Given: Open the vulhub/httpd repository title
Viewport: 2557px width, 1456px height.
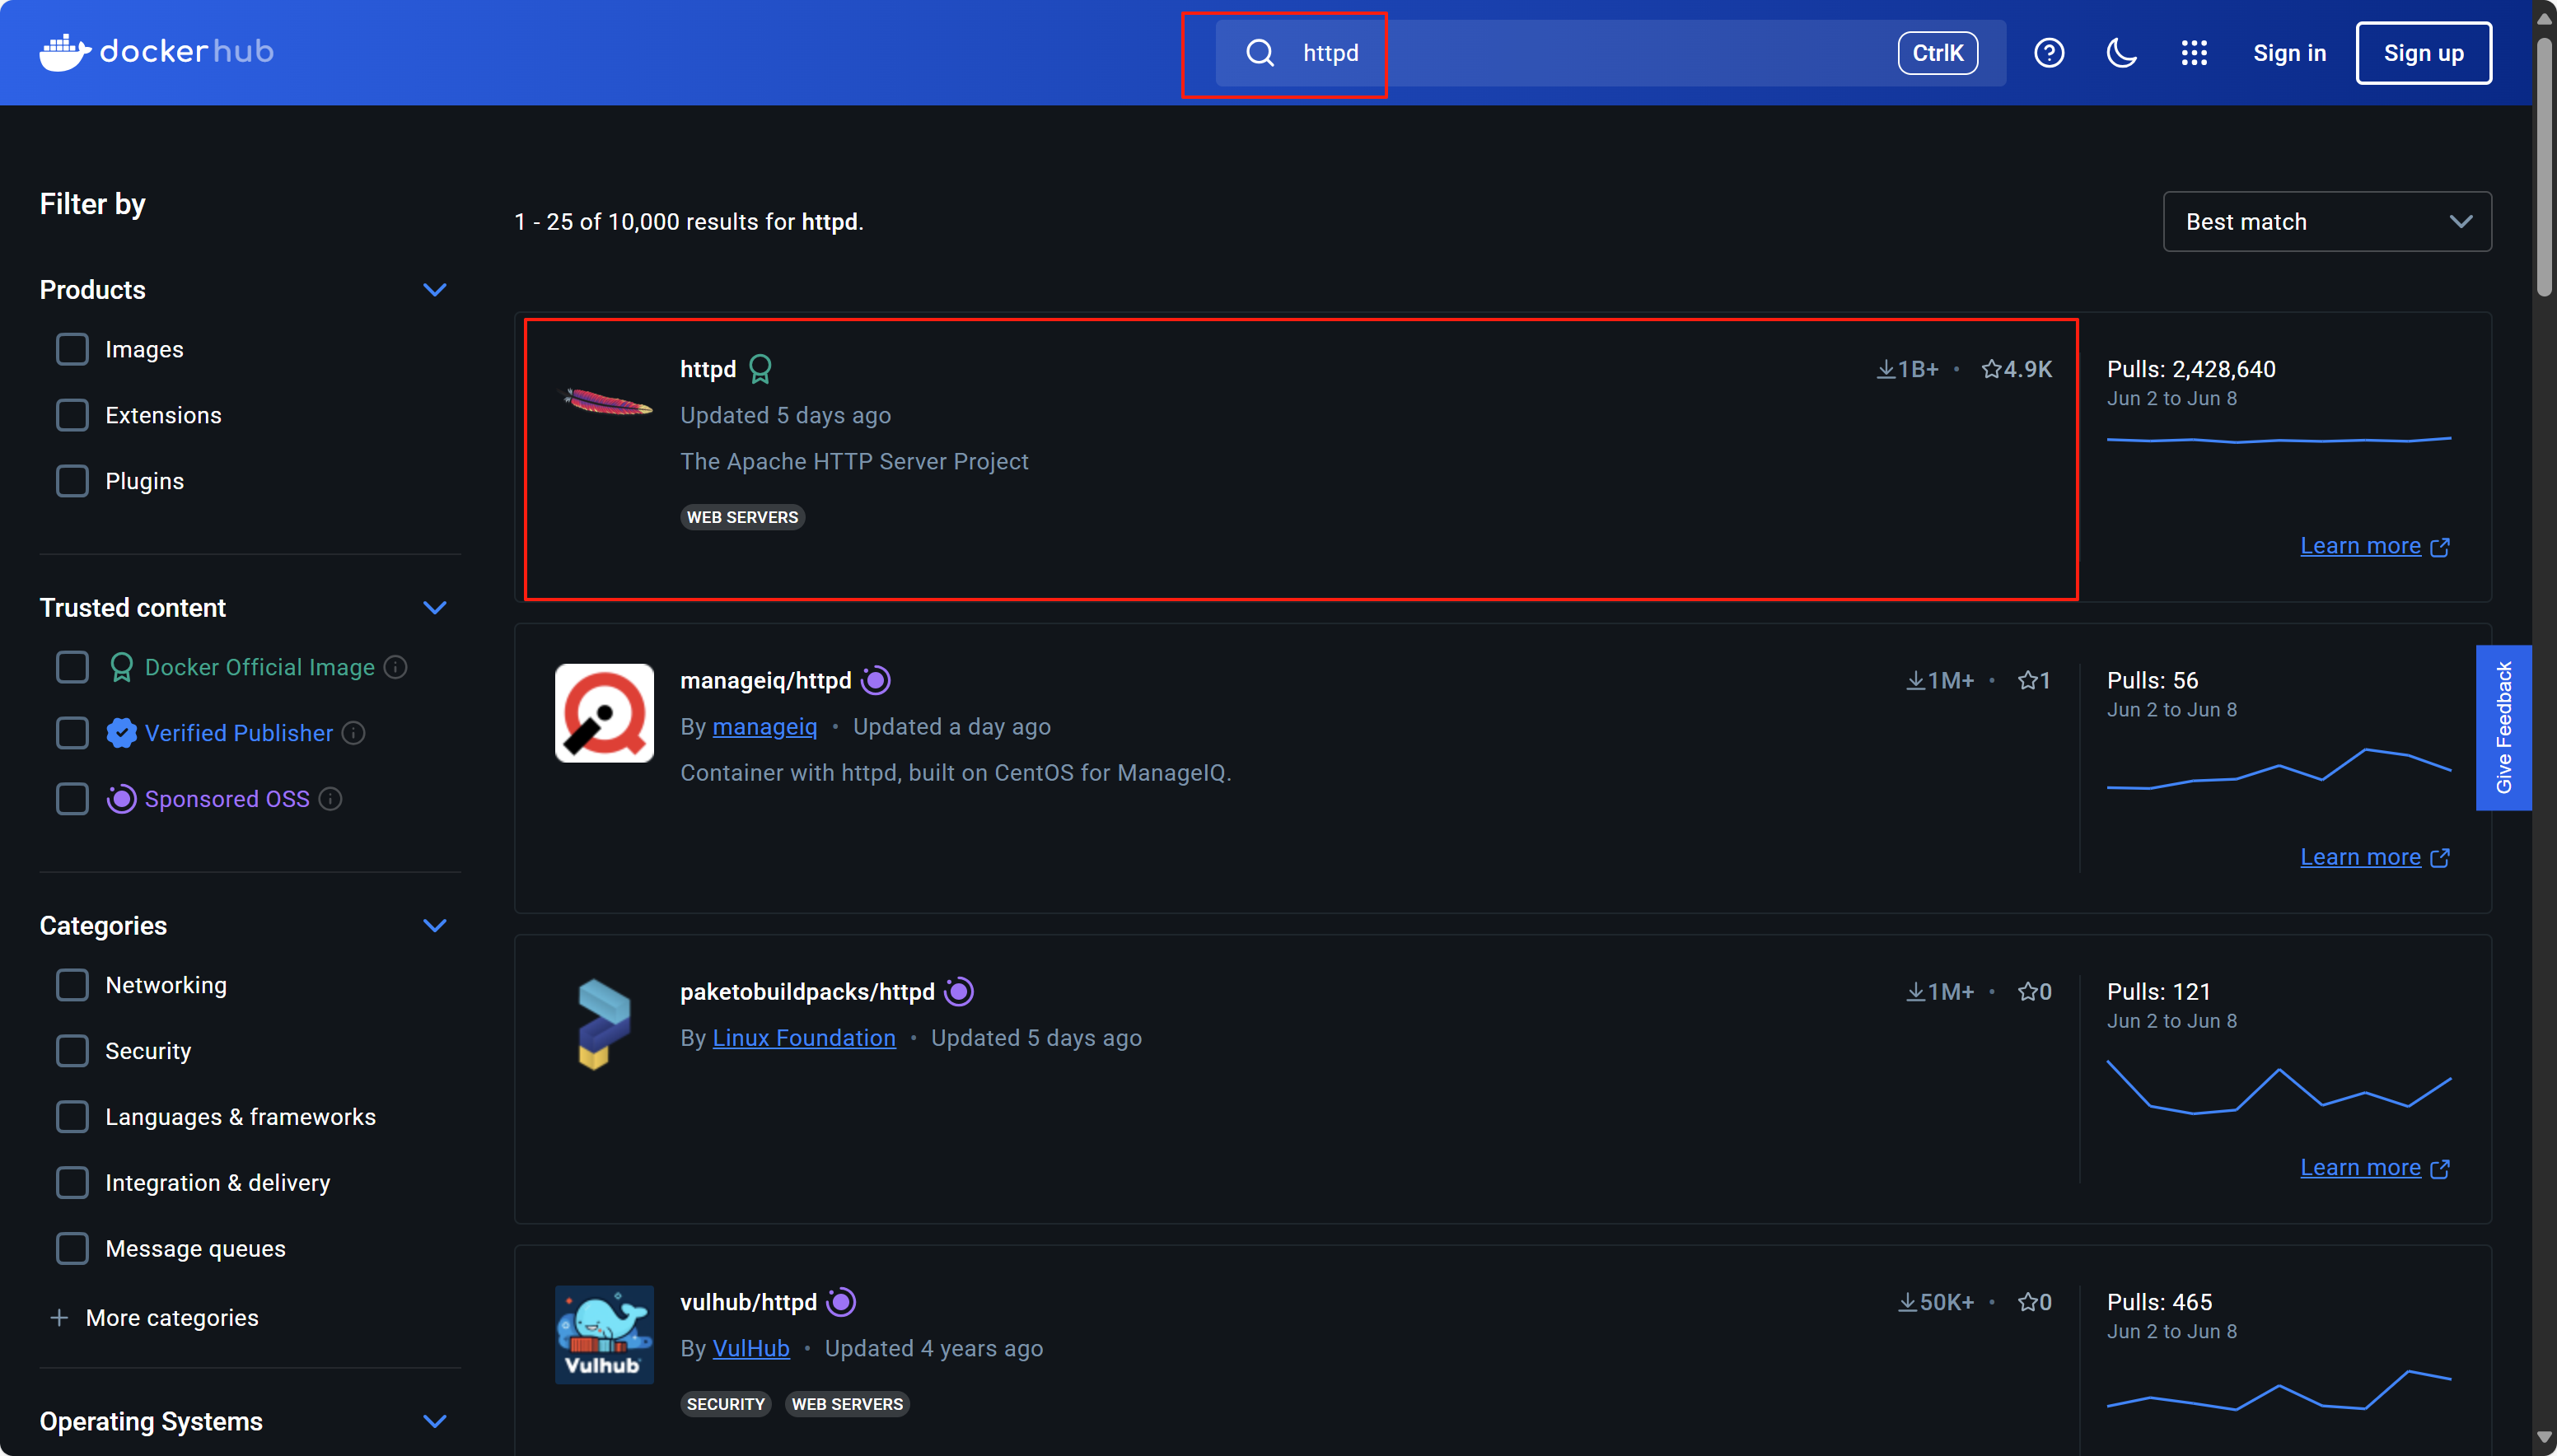Looking at the screenshot, I should pos(748,1302).
